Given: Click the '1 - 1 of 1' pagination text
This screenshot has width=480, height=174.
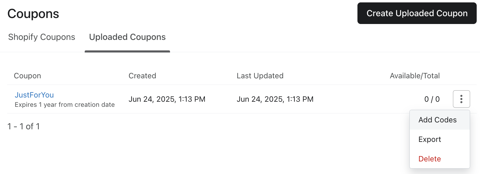Looking at the screenshot, I should [24, 127].
